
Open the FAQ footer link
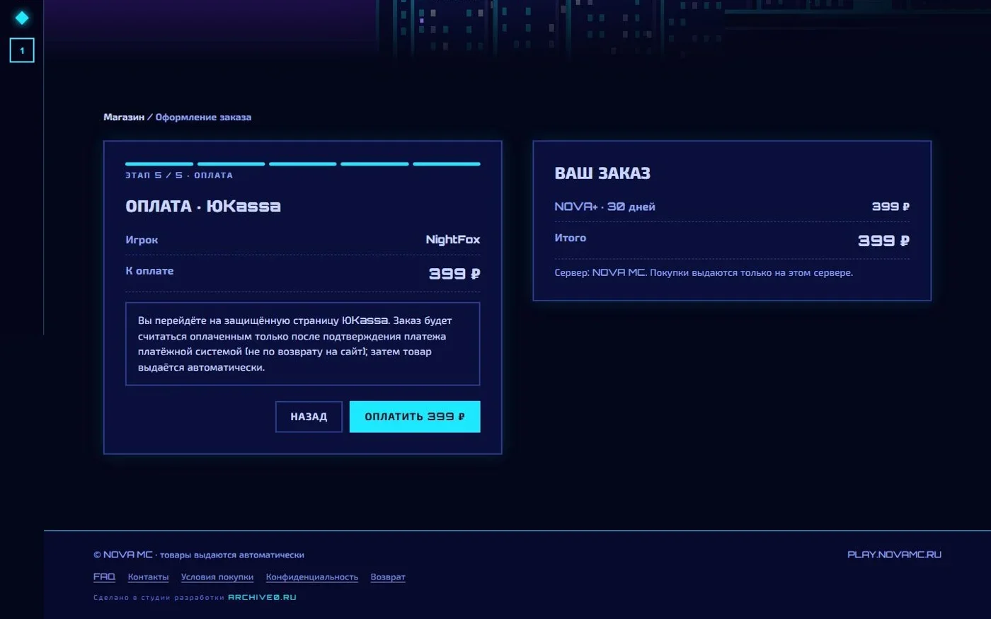pyautogui.click(x=104, y=577)
